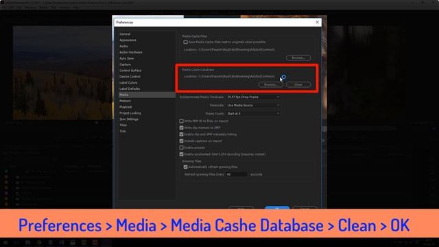Select Device Control in the sidebar
The height and width of the screenshot is (247, 439).
[130, 76]
